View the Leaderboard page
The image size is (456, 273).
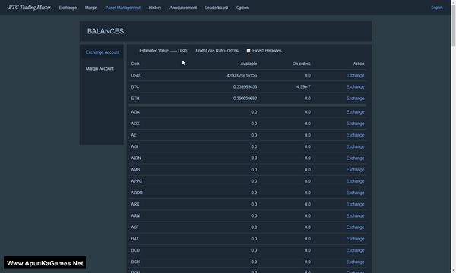tap(217, 8)
